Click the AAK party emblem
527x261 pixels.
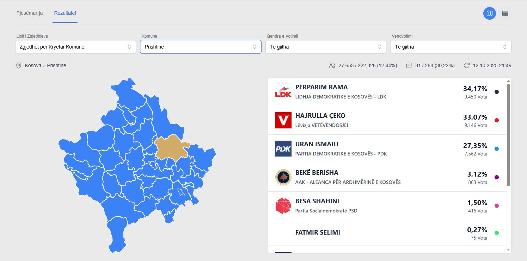click(283, 177)
